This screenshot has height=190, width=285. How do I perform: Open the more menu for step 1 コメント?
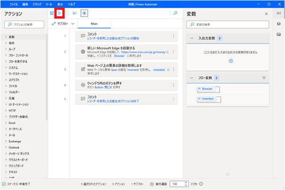(174, 36)
